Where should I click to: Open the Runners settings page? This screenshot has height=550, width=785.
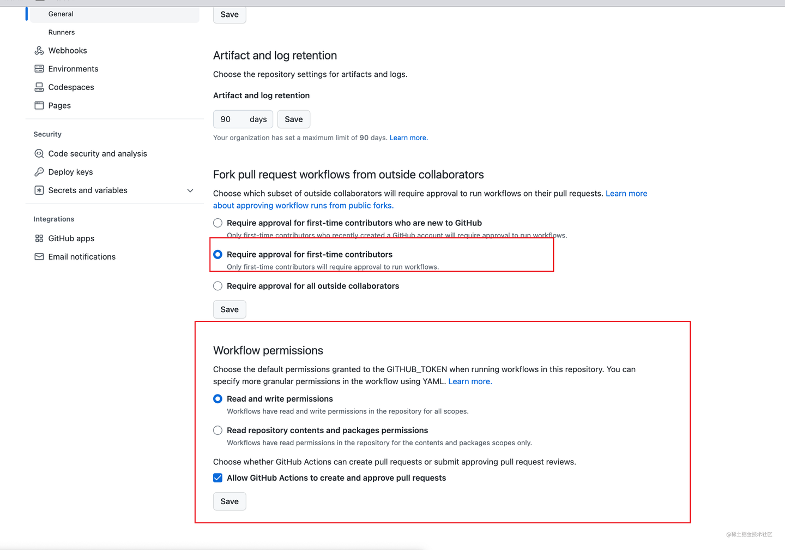coord(61,32)
